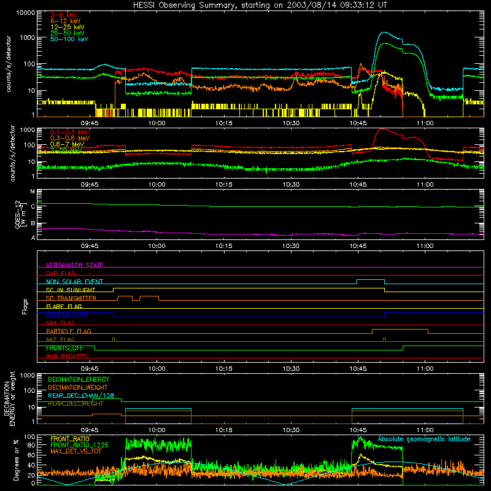
Task: Select the M class tick label
Action: tap(33, 191)
